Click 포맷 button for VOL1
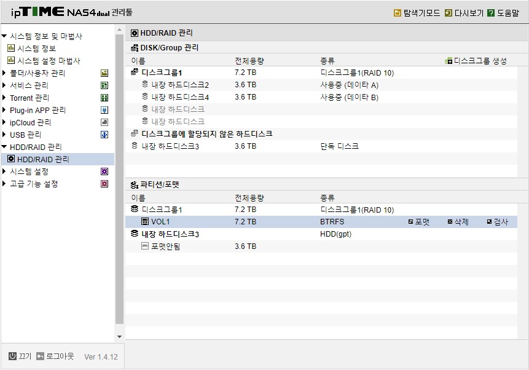Screen dimensions: 529x370 point(418,222)
